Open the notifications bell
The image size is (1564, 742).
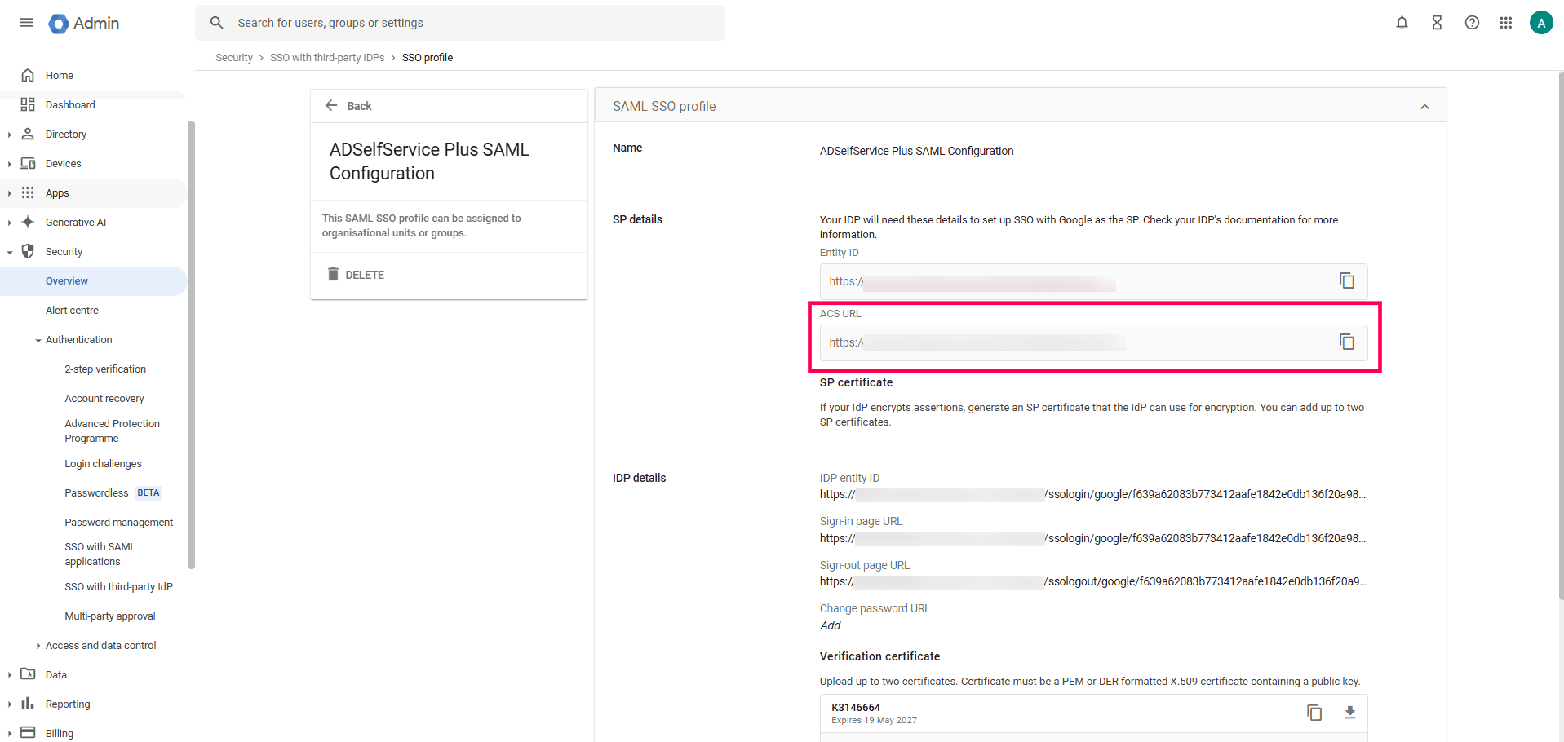pos(1402,22)
